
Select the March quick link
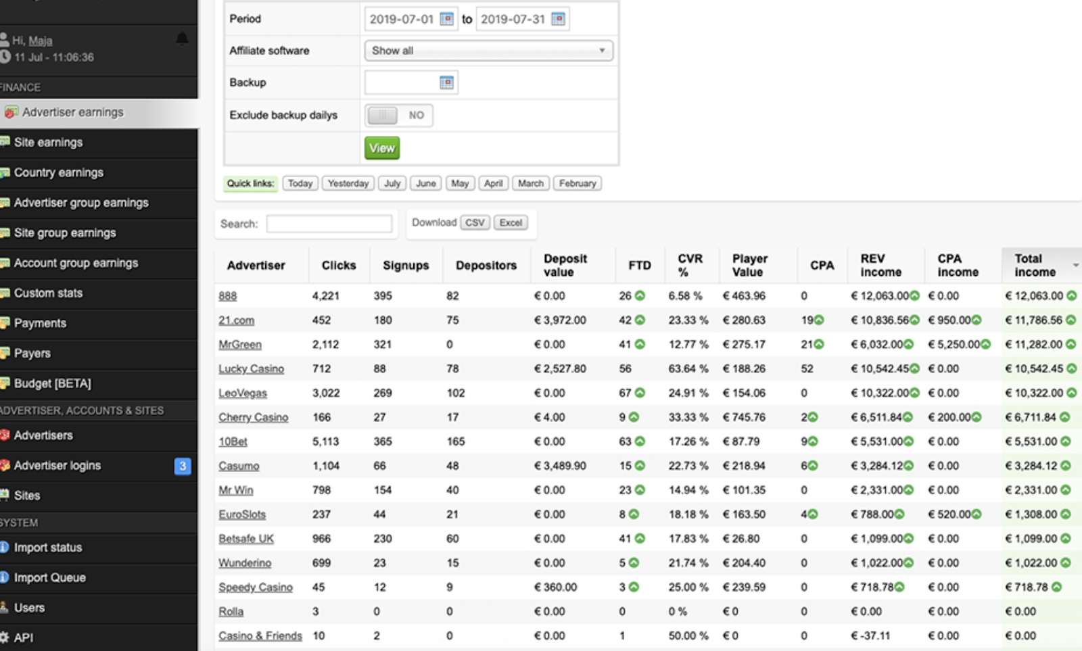click(x=531, y=183)
